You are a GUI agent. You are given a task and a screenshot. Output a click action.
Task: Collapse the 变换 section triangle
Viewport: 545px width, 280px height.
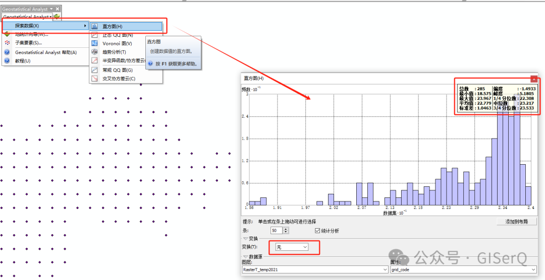click(x=245, y=239)
